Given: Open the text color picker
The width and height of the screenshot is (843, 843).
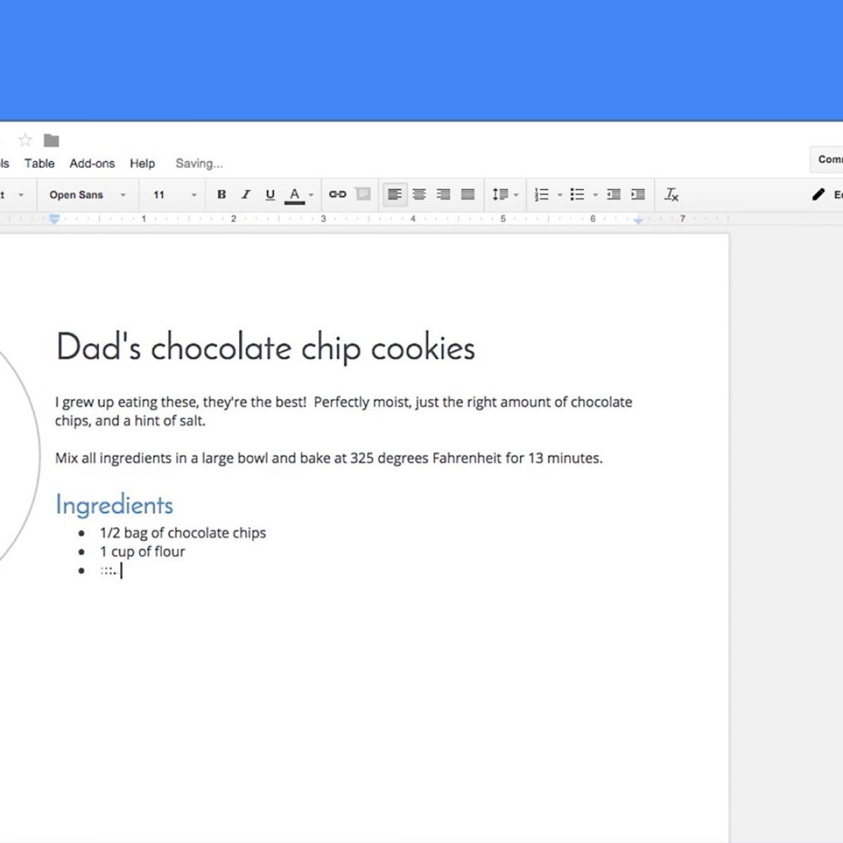Looking at the screenshot, I should pos(295,195).
